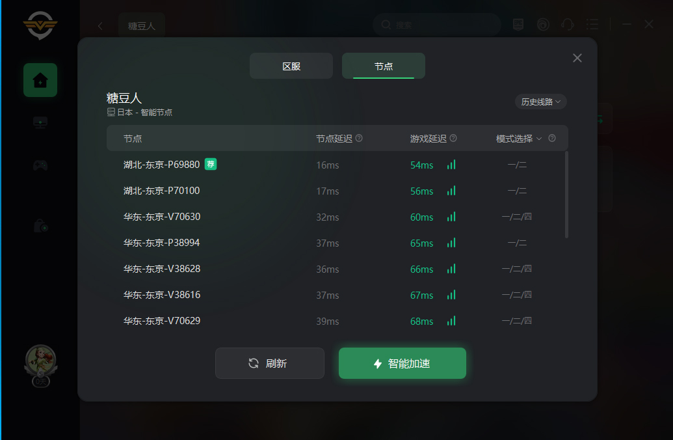Click the 68ms signal bars icon
673x440 pixels.
(x=451, y=321)
